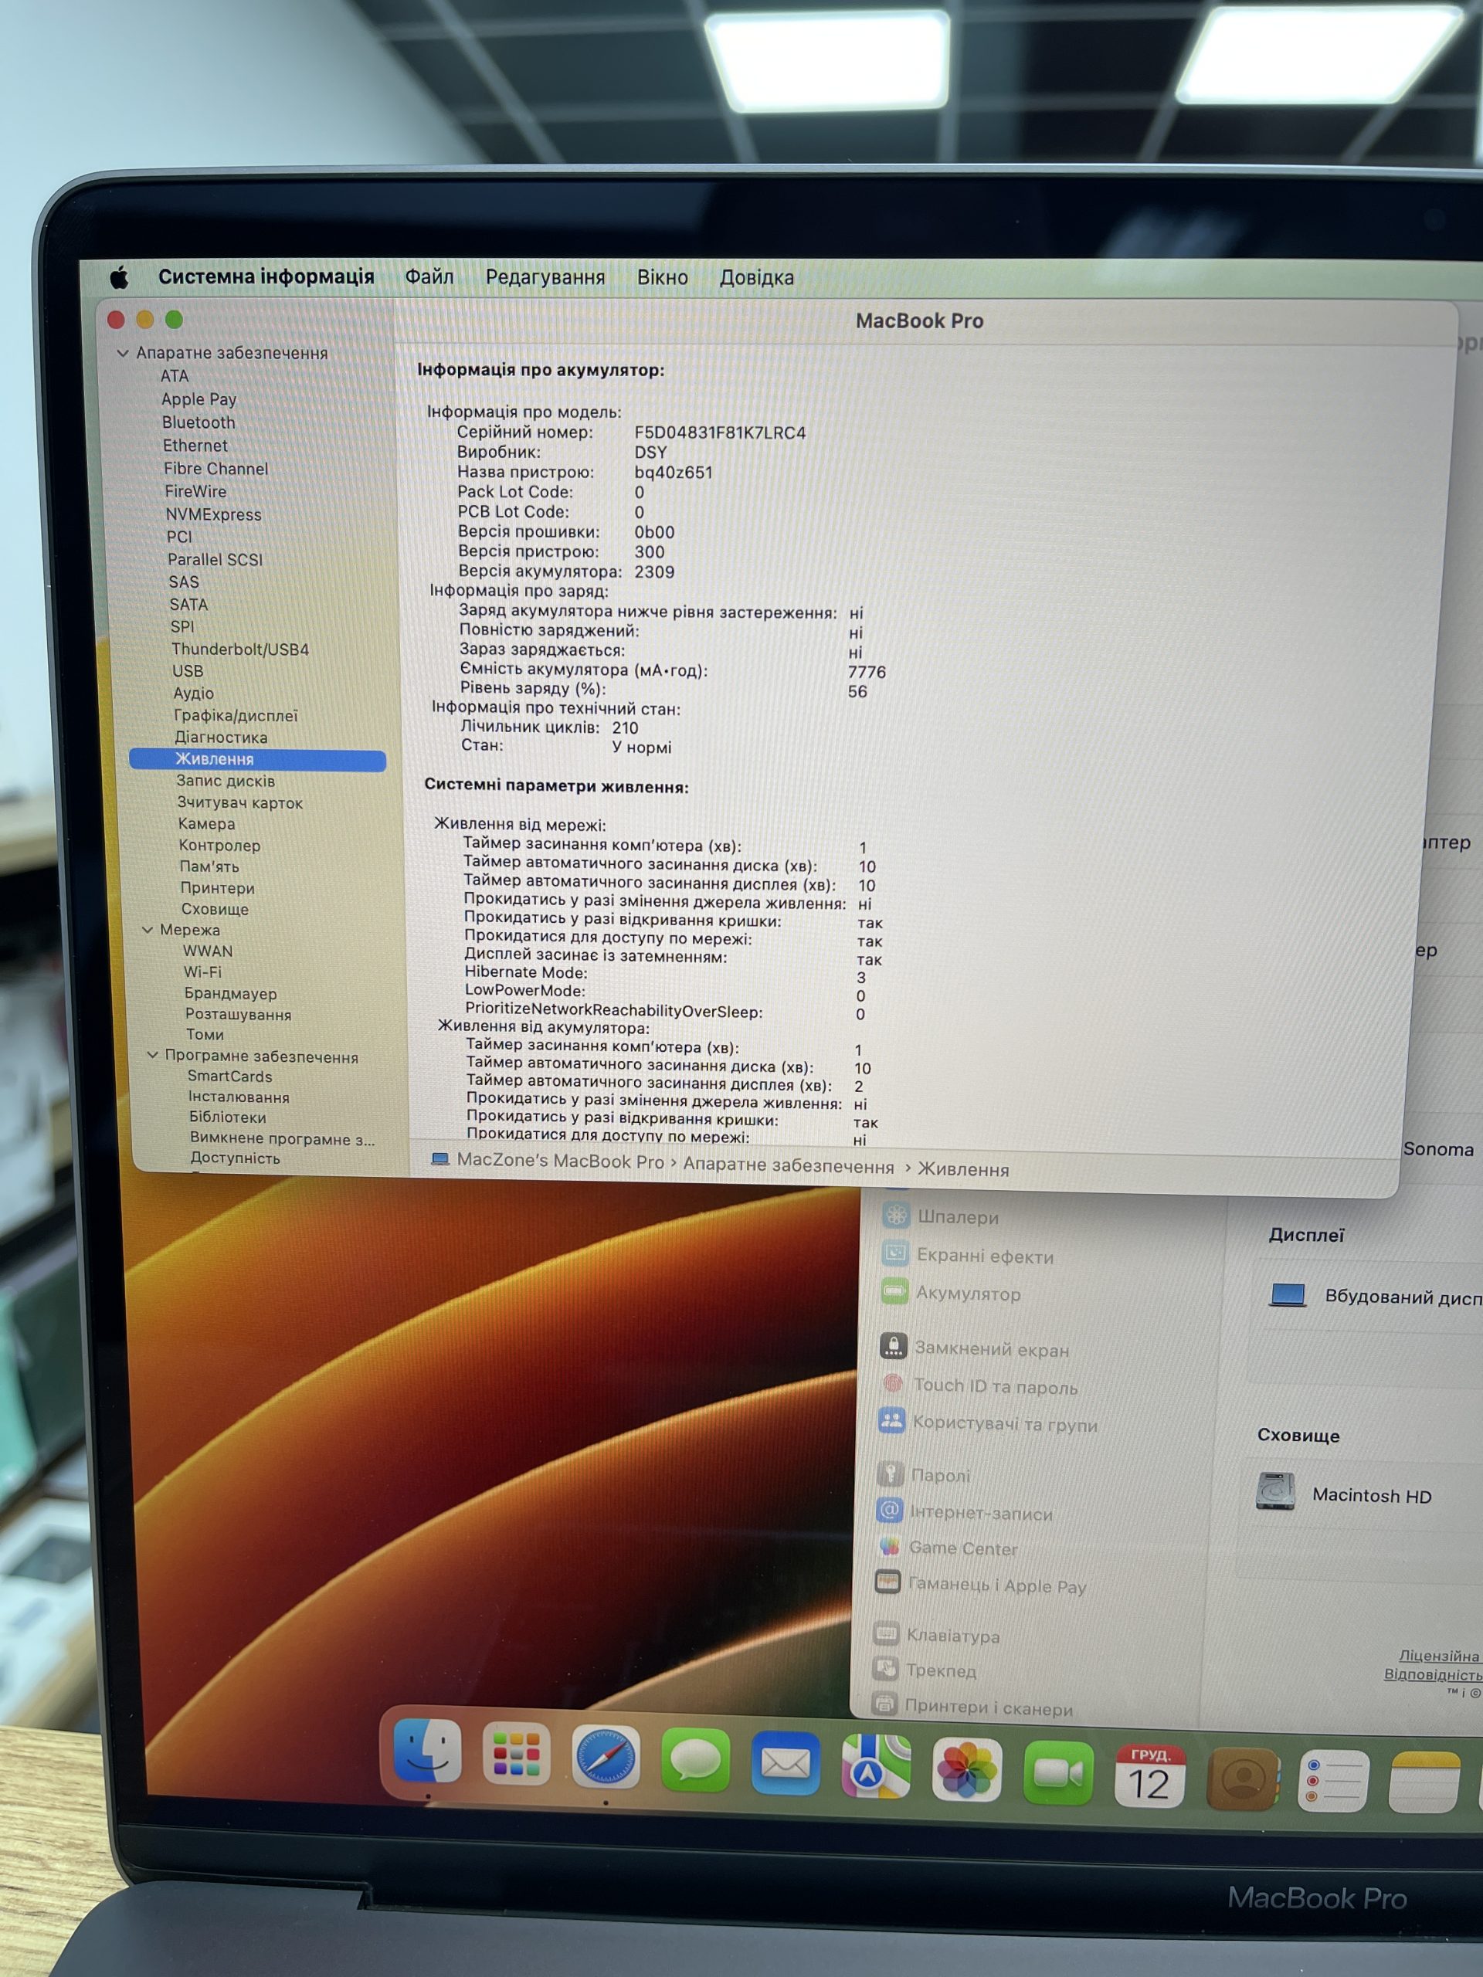Screen dimensions: 1483x1977
Task: Click the built-in display icon under Дисплеї
Action: 1288,1294
